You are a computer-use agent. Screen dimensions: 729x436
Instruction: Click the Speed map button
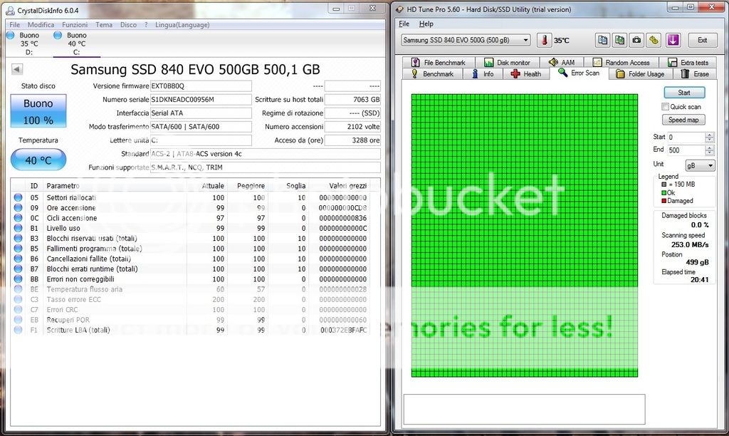click(683, 120)
